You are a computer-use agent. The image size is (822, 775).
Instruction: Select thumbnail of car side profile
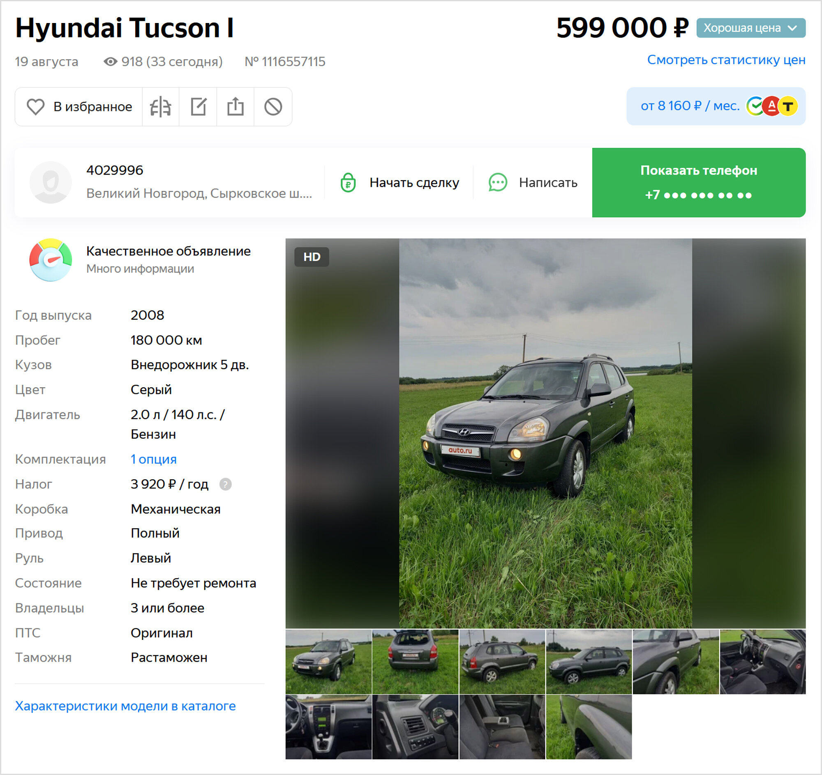point(589,662)
